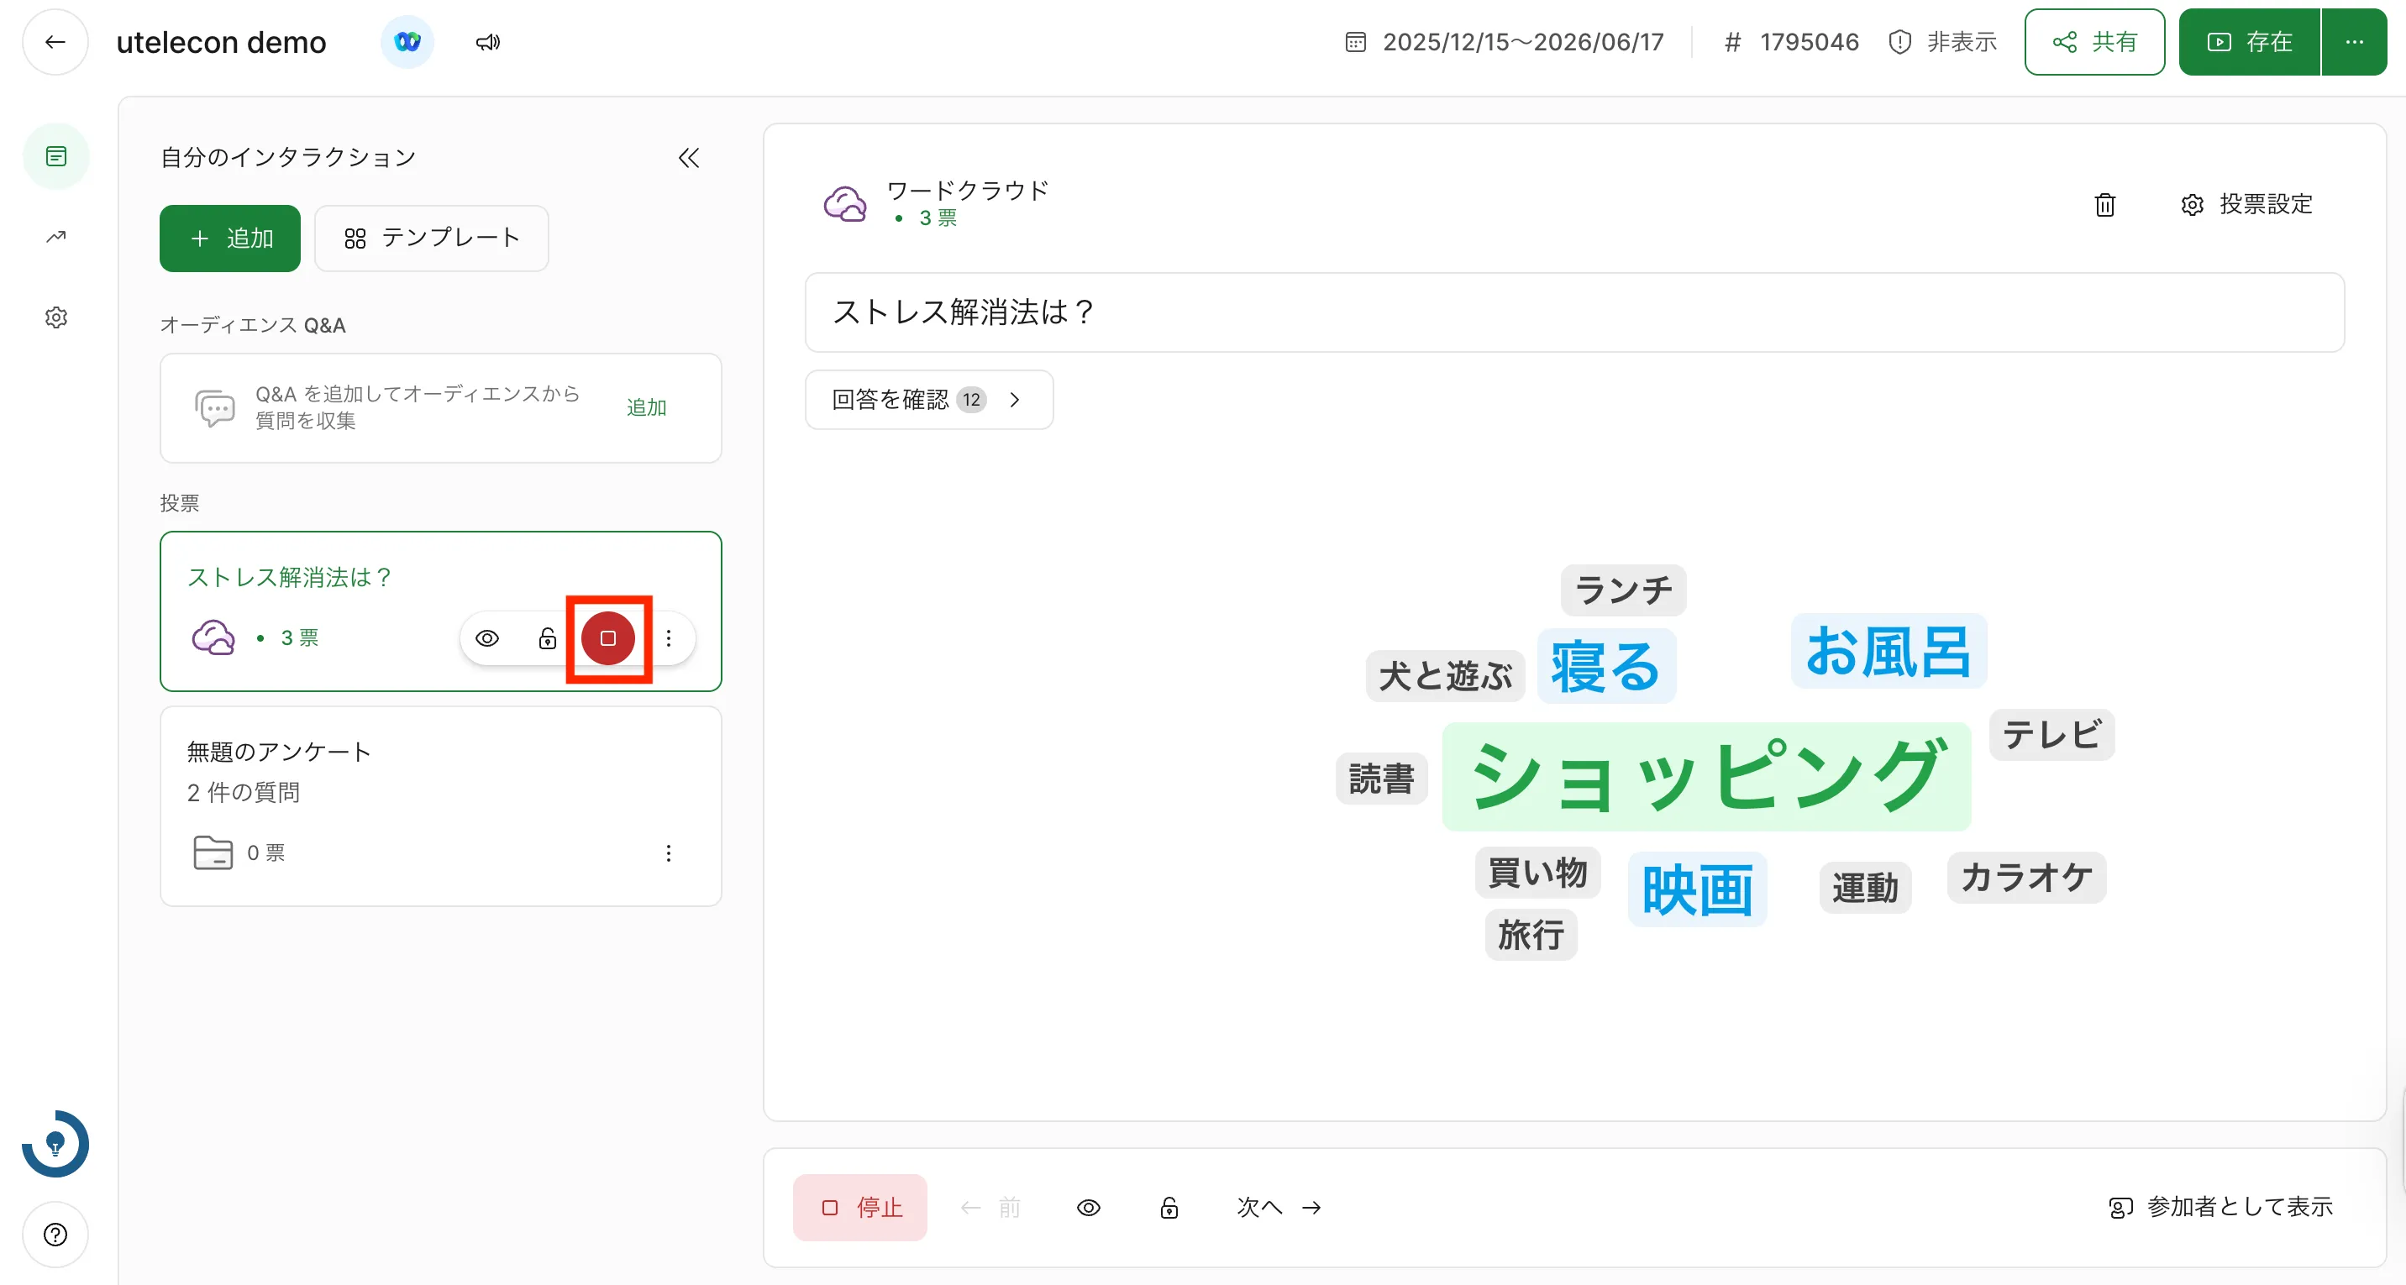Screen dimensions: 2406x1285
Task: Open the settings gear in left sidebar
Action: (x=56, y=317)
